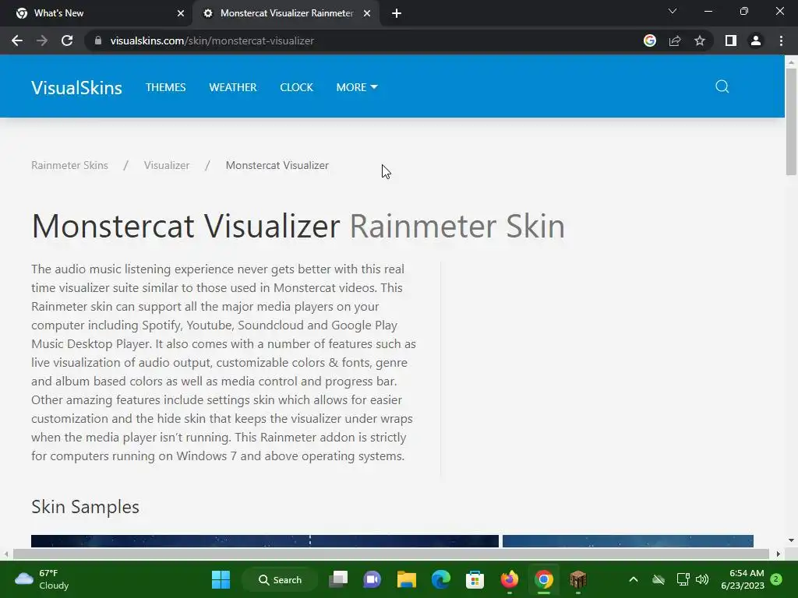Expand the MORE dropdown menu
The width and height of the screenshot is (798, 598).
pyautogui.click(x=357, y=87)
